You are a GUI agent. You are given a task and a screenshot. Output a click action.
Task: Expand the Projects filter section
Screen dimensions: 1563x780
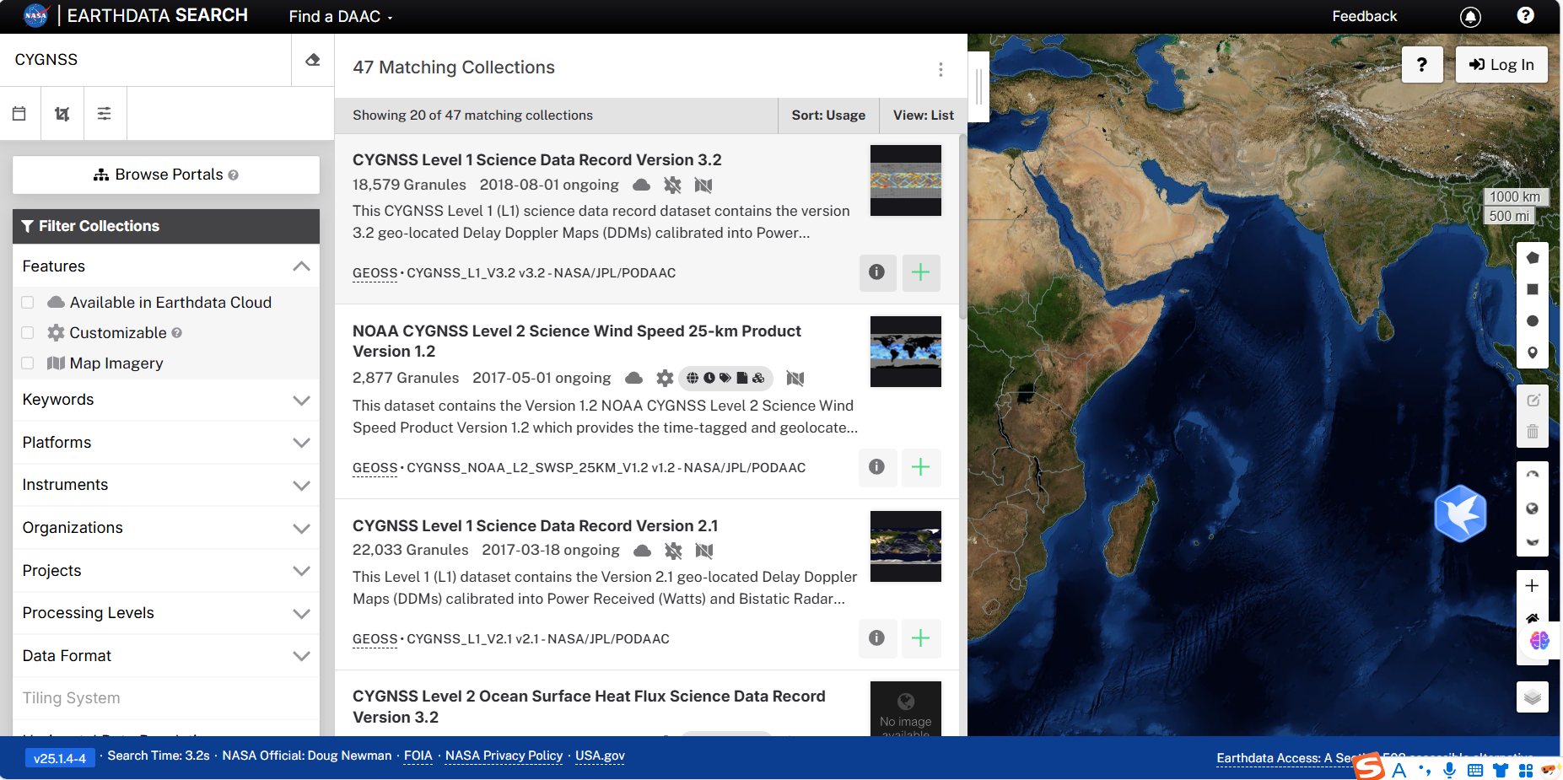(x=166, y=571)
